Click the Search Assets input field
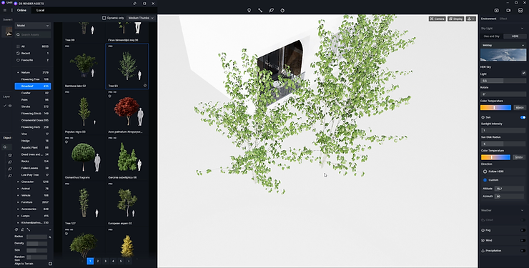This screenshot has width=529, height=268. (33, 35)
